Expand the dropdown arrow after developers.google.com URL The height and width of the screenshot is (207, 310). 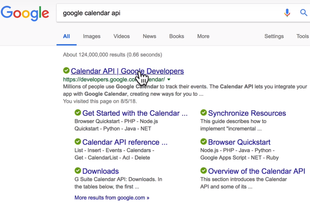tap(169, 80)
